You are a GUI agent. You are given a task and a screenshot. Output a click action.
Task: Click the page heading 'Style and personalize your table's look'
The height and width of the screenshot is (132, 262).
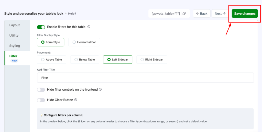point(34,14)
